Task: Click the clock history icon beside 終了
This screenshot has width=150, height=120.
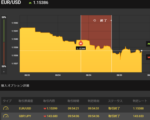Action: pyautogui.click(x=95, y=20)
